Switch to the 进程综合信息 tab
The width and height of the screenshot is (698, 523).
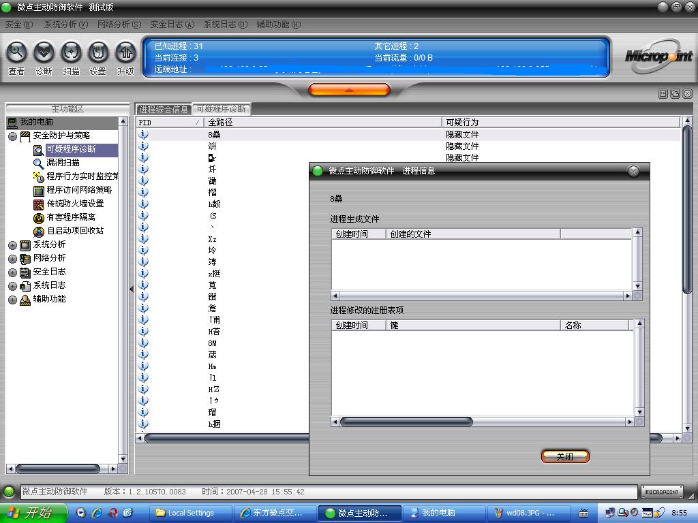[164, 109]
